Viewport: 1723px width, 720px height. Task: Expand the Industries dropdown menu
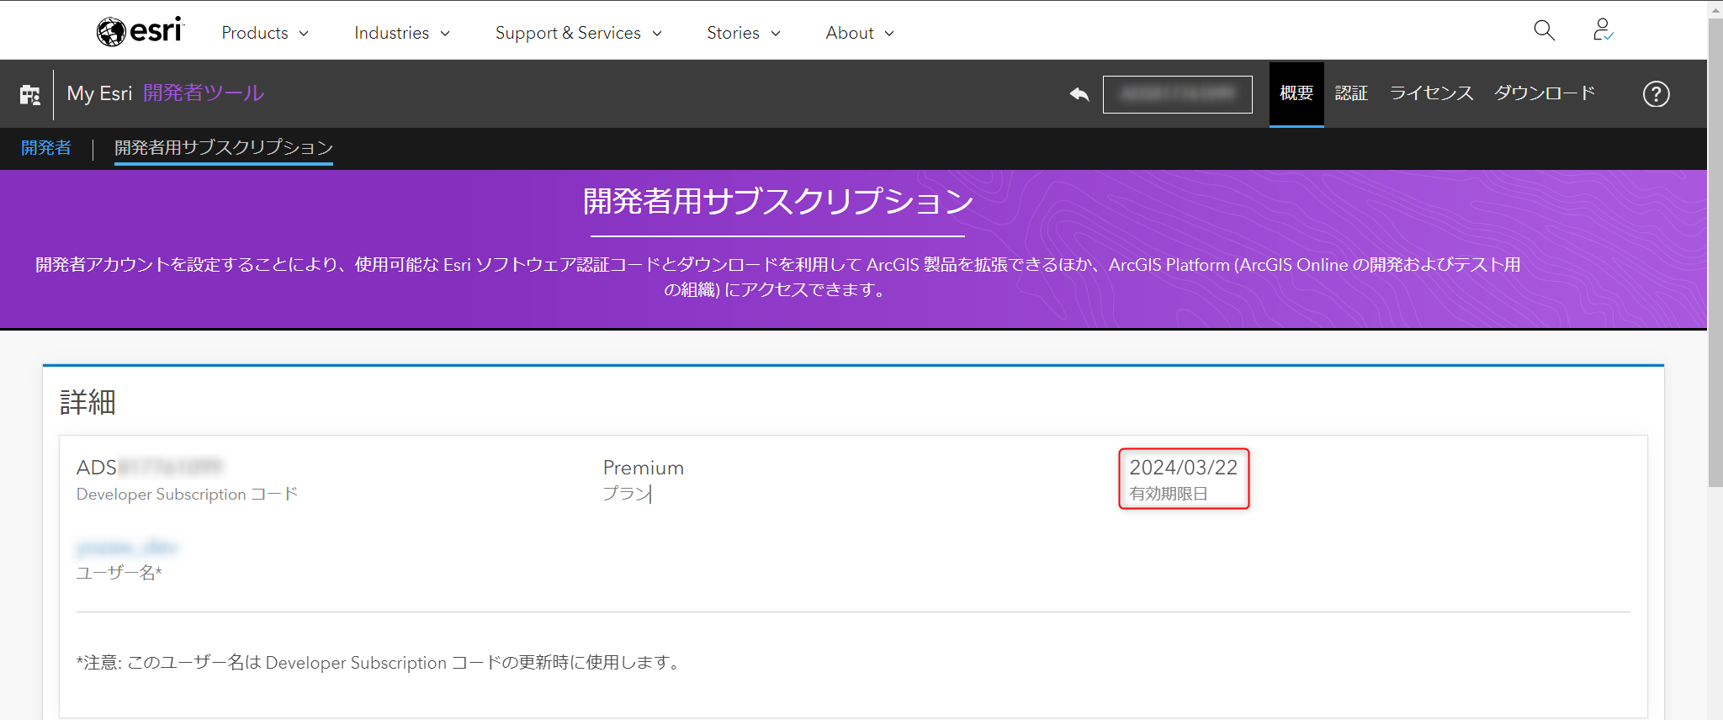pos(402,33)
